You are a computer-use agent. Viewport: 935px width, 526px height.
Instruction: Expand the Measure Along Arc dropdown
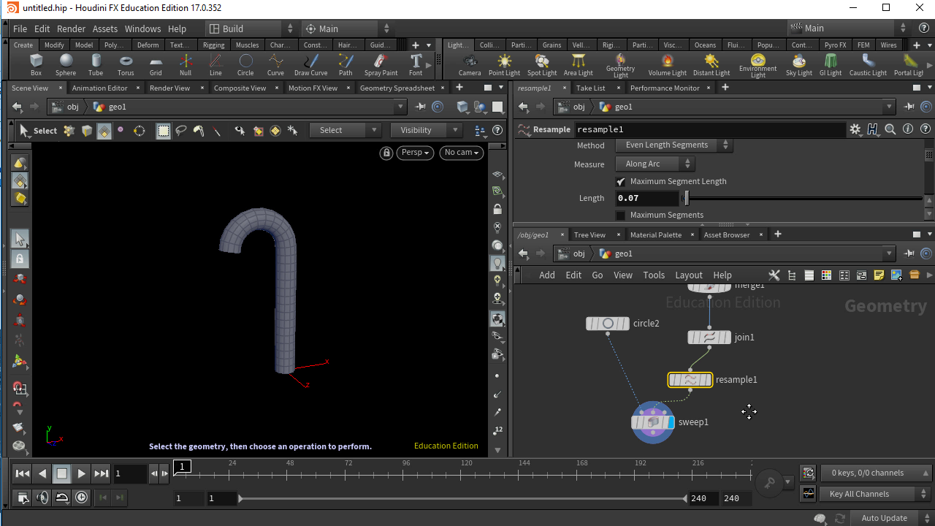654,164
